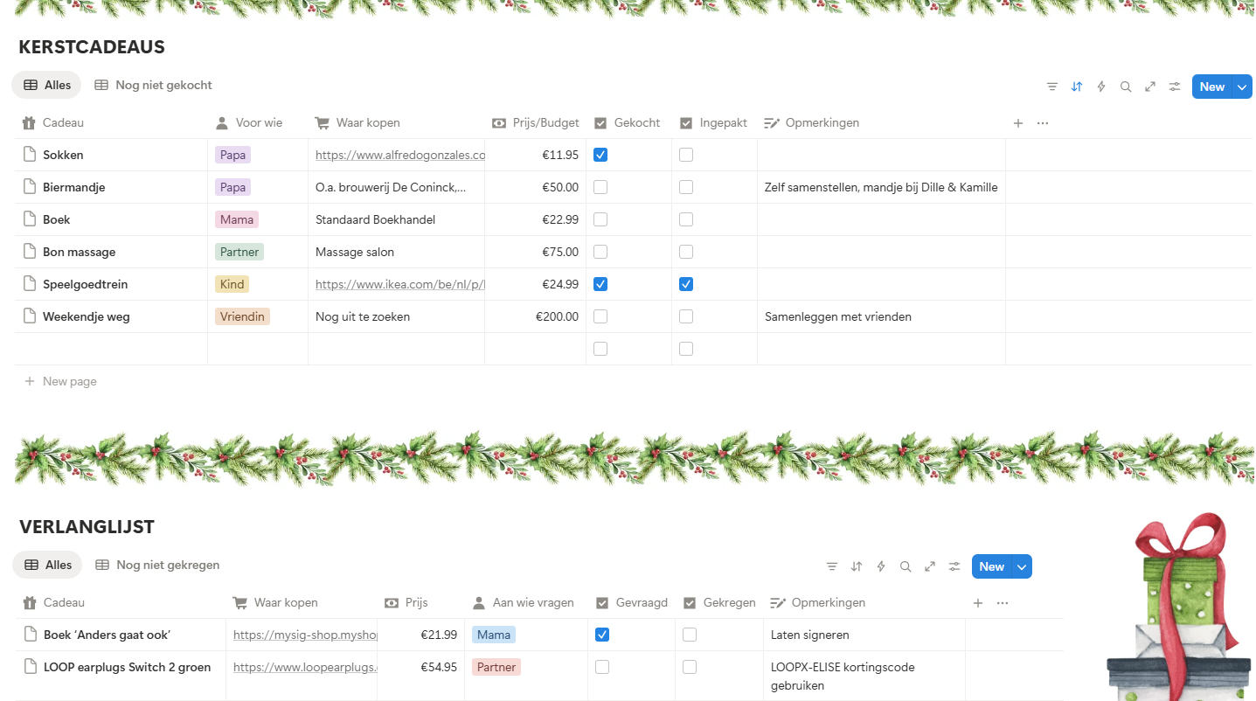Click New page under the Kerstcadeaus table
This screenshot has height=701, width=1256.
[x=60, y=381]
